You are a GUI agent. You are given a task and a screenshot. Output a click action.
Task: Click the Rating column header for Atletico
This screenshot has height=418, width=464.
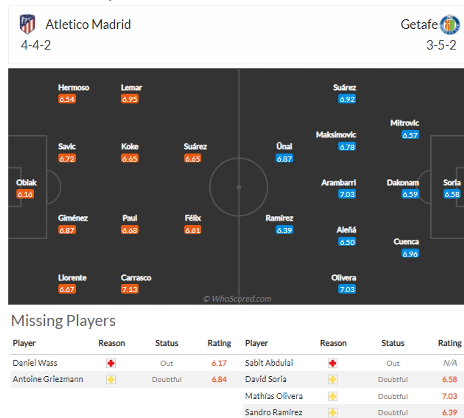(x=219, y=343)
